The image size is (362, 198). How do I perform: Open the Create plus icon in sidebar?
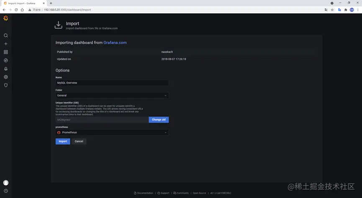pyautogui.click(x=6, y=44)
